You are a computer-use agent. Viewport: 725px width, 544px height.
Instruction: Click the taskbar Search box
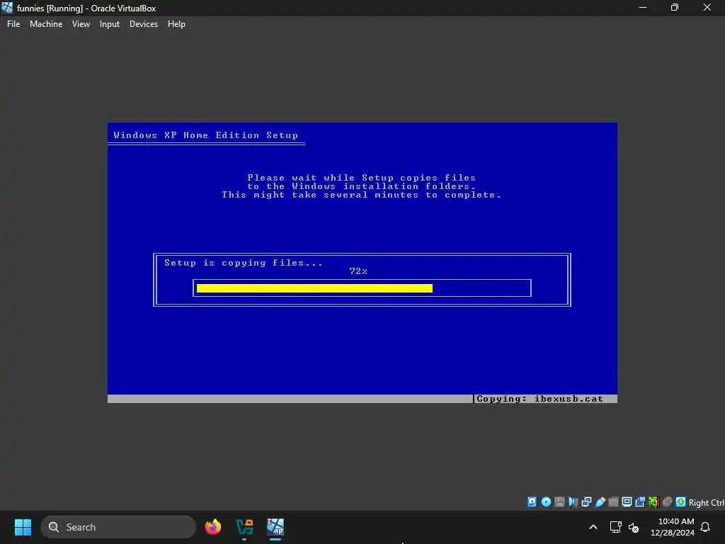click(118, 527)
